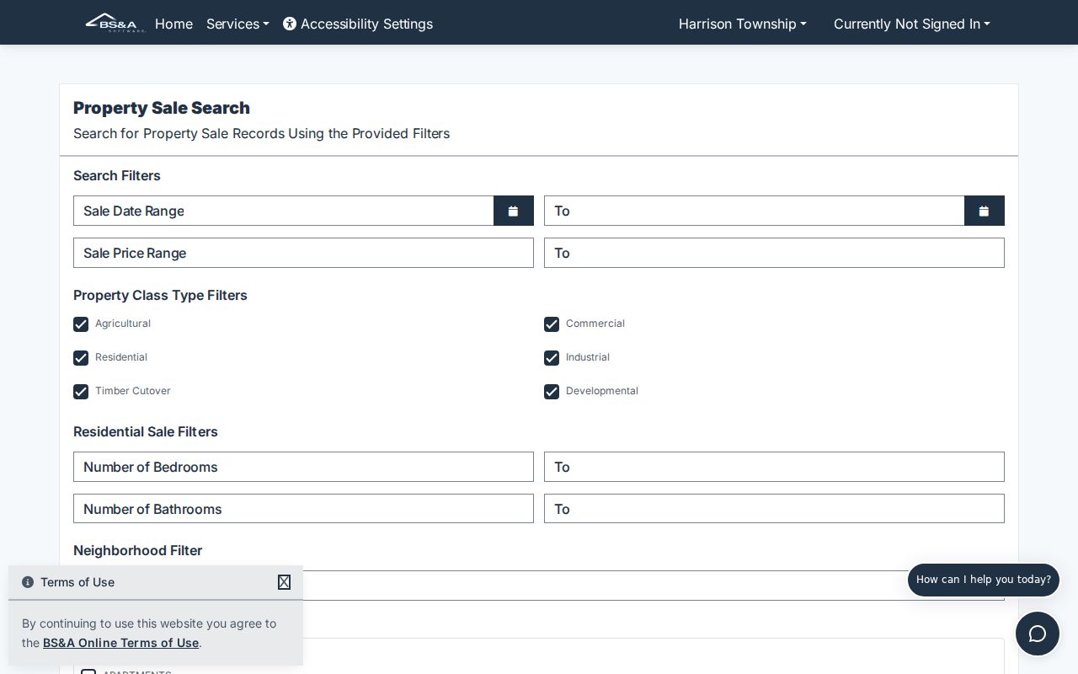Image resolution: width=1078 pixels, height=674 pixels.
Task: Click the BS&A Software logo
Action: tap(115, 23)
